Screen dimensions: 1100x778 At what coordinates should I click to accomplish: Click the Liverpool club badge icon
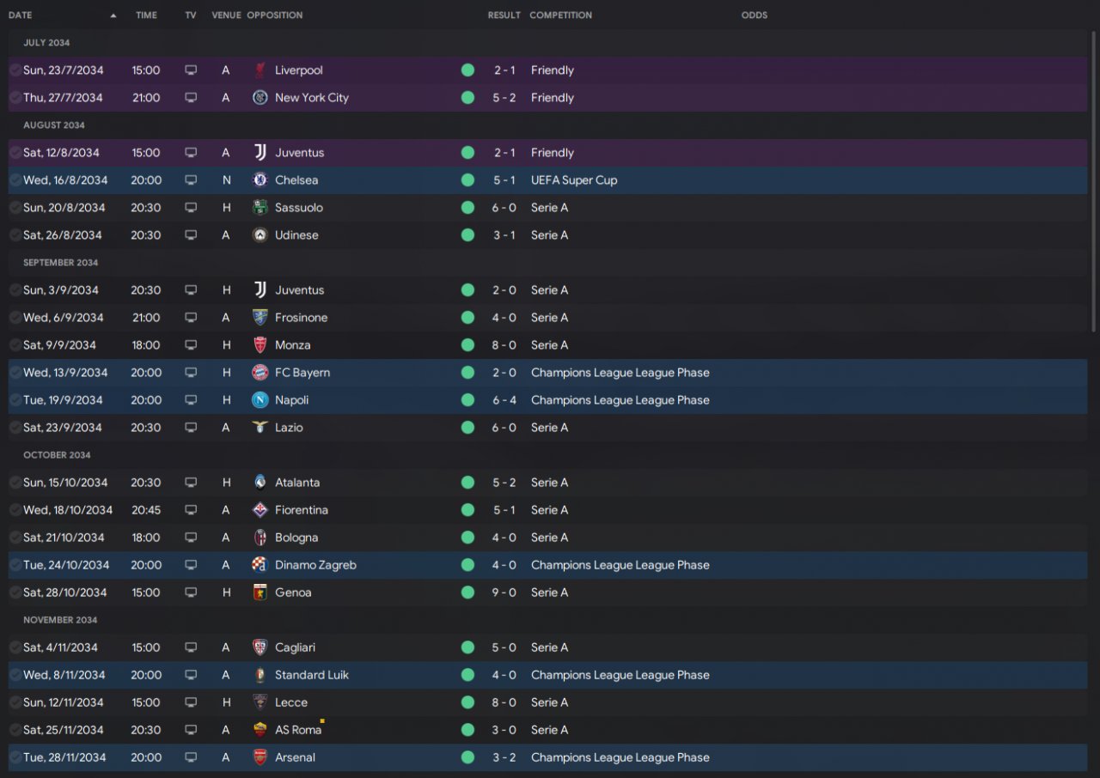pos(260,70)
